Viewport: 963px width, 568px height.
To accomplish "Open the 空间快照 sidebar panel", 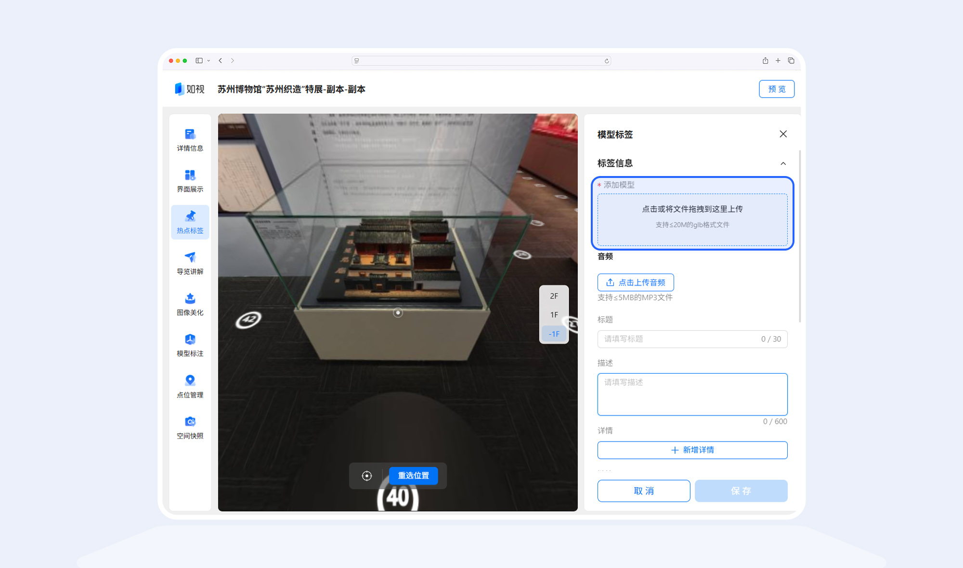I will pyautogui.click(x=190, y=428).
